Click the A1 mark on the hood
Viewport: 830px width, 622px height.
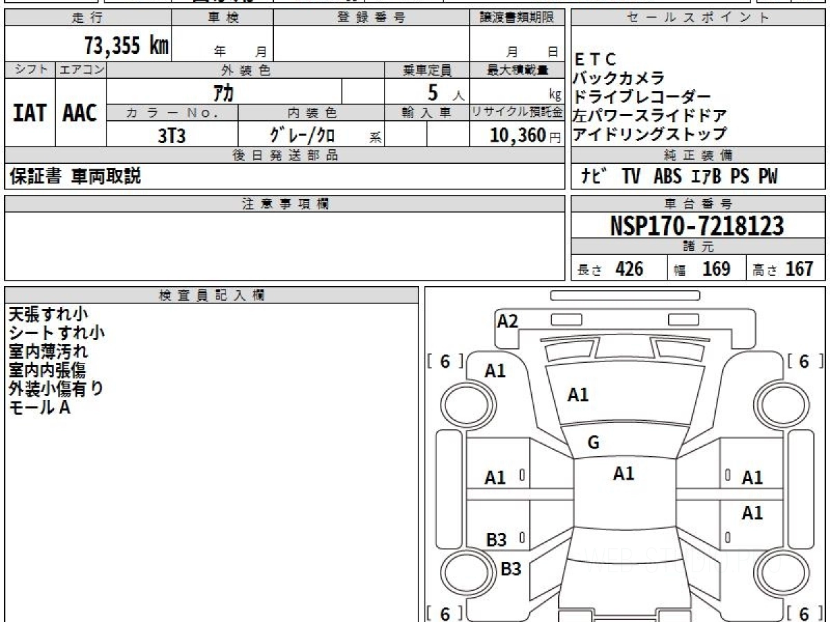(578, 395)
